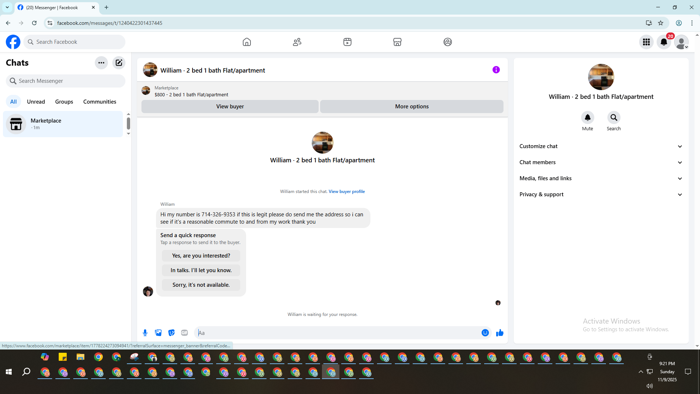Click the chat list scrollbar
Image resolution: width=700 pixels, height=394 pixels.
click(128, 124)
